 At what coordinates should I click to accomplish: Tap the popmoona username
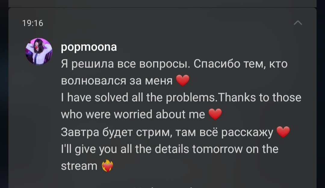89,47
